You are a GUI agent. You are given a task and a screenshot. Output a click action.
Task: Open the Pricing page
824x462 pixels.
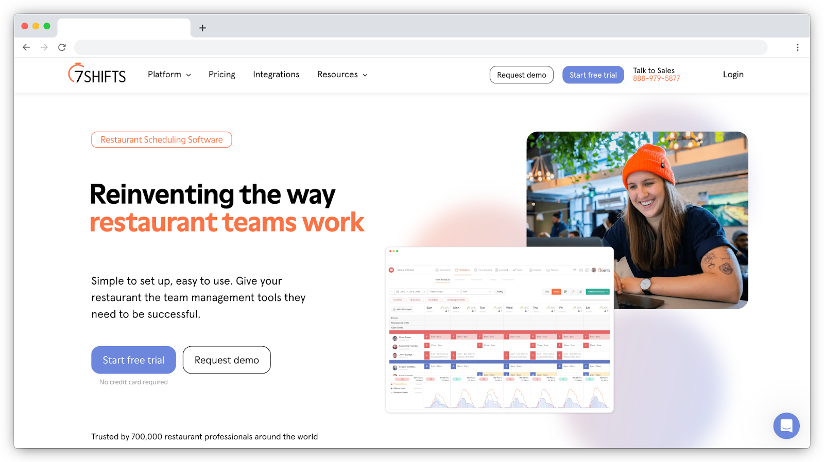222,75
